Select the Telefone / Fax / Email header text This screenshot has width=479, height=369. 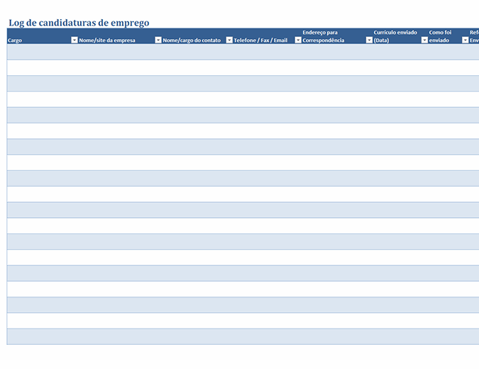[260, 40]
